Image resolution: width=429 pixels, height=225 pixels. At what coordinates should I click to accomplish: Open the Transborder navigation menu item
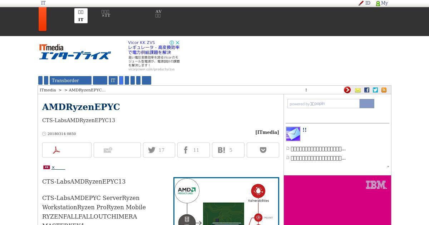(71, 80)
